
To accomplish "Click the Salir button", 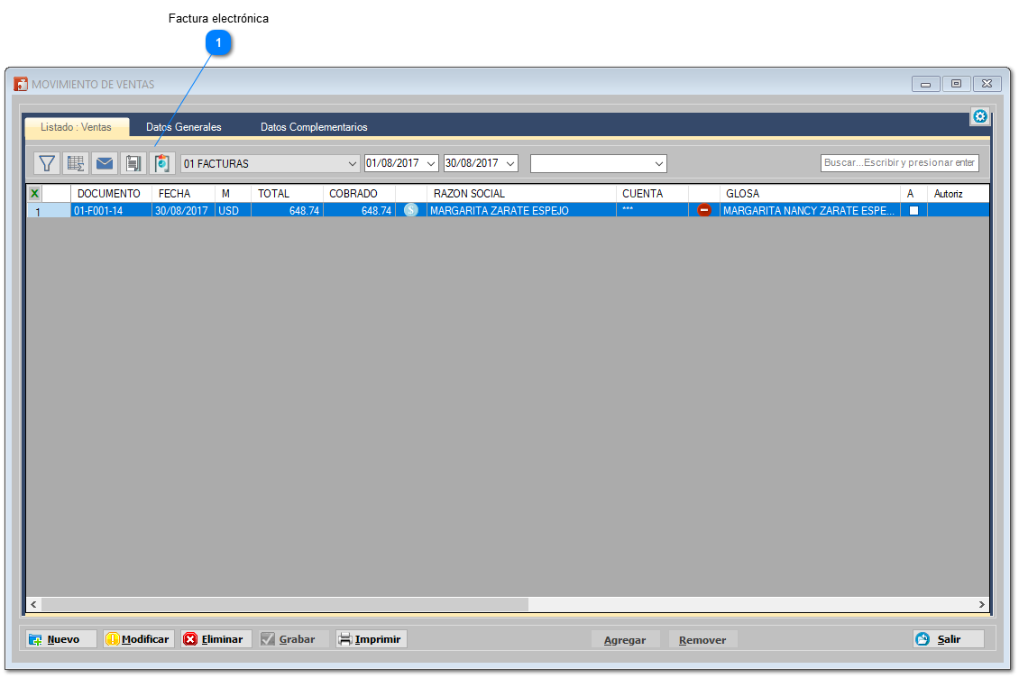I will click(x=949, y=639).
